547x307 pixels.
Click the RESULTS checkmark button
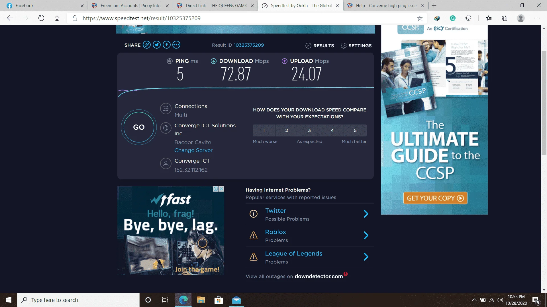320,45
